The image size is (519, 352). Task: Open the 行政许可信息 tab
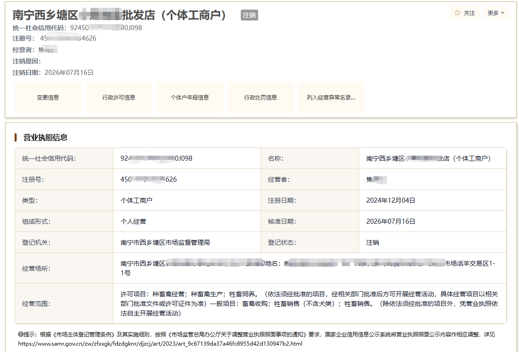tap(119, 97)
